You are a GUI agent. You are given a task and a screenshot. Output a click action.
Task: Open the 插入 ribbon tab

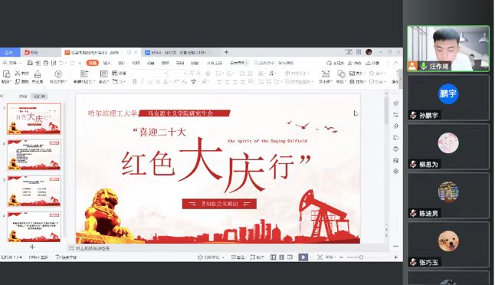[107, 63]
